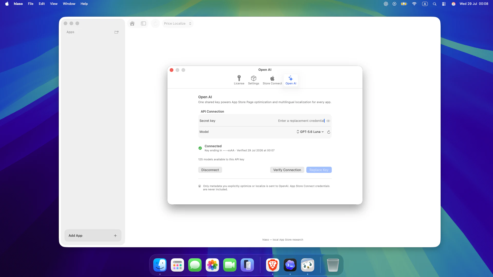Refresh the model list
The height and width of the screenshot is (277, 493).
point(329,132)
